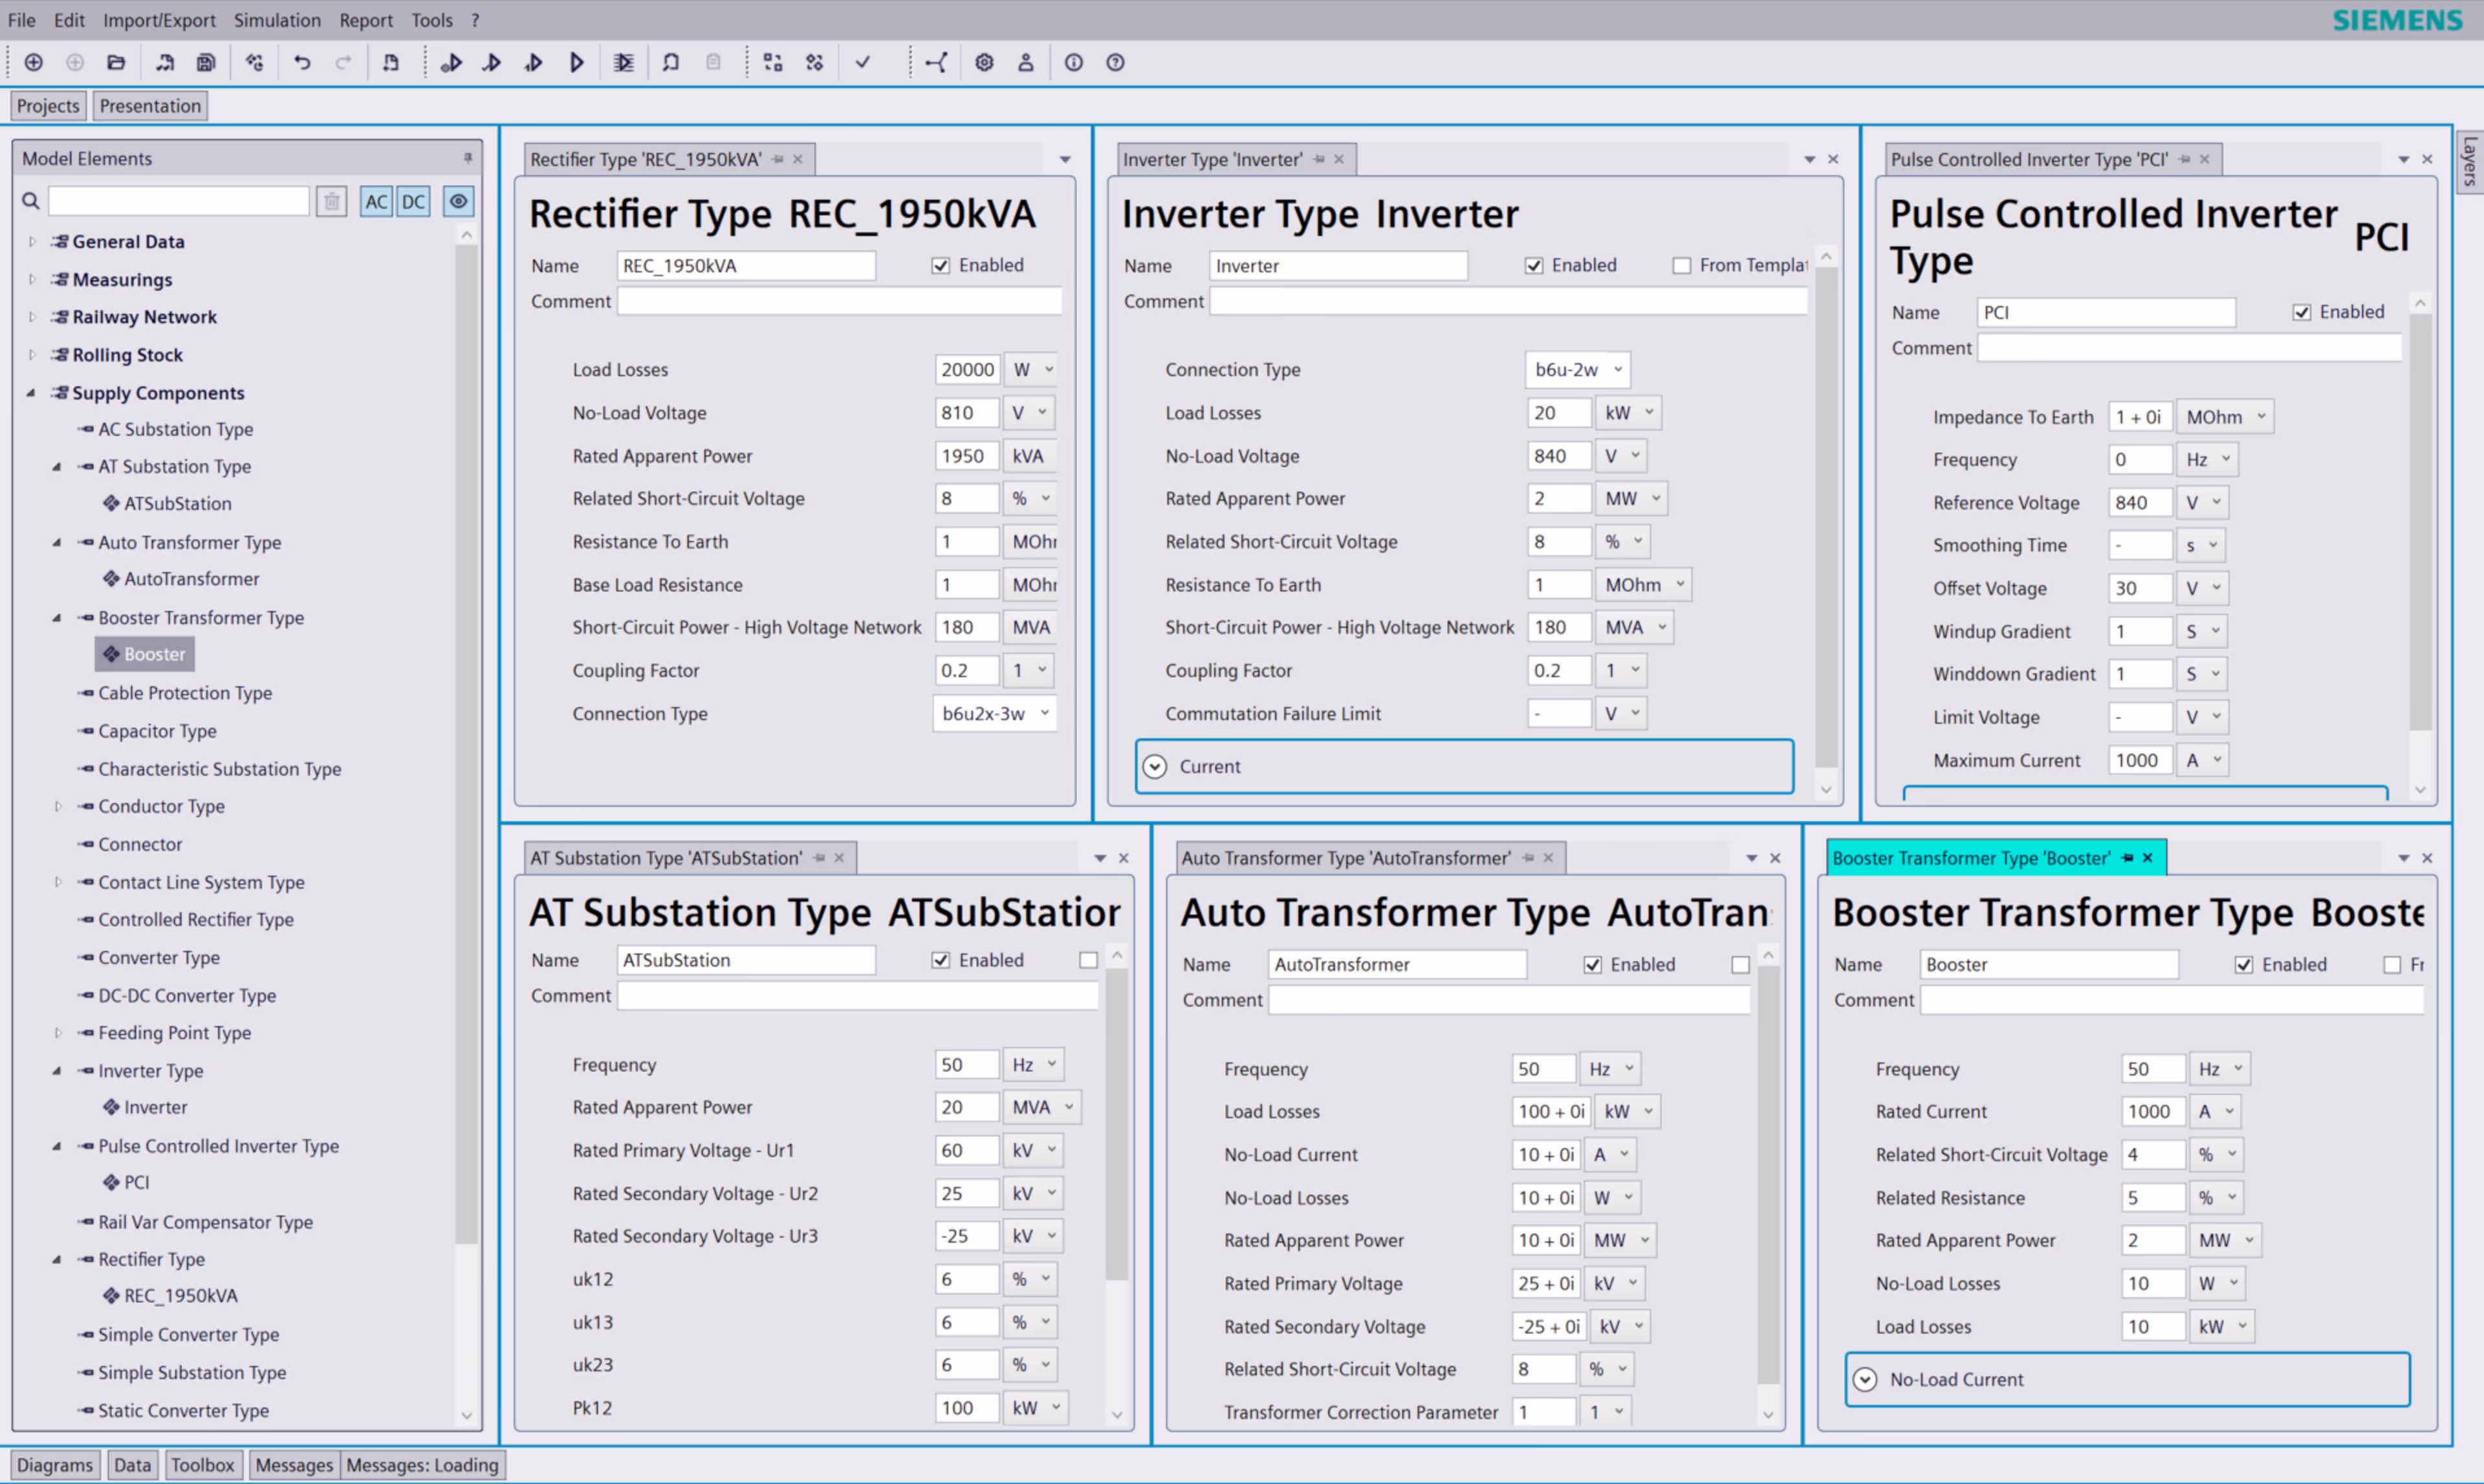Check From Template in Inverter Type panel
Screen dimensions: 2484x1484
pos(1681,266)
